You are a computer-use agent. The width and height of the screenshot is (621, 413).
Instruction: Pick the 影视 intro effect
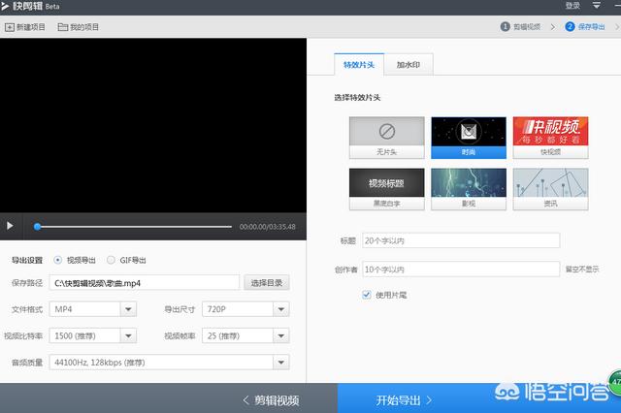point(468,189)
